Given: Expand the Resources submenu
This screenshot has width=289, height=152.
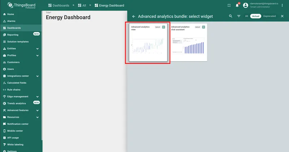Looking at the screenshot, I should click(x=38, y=117).
